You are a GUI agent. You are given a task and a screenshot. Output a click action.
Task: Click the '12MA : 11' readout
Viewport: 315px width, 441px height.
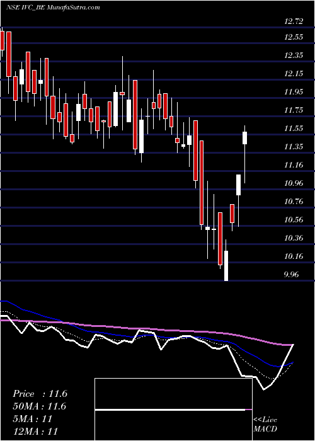[x=35, y=431]
